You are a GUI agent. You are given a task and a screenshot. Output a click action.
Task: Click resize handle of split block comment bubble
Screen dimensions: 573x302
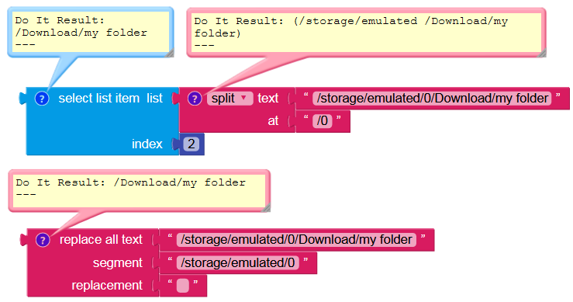coord(542,53)
